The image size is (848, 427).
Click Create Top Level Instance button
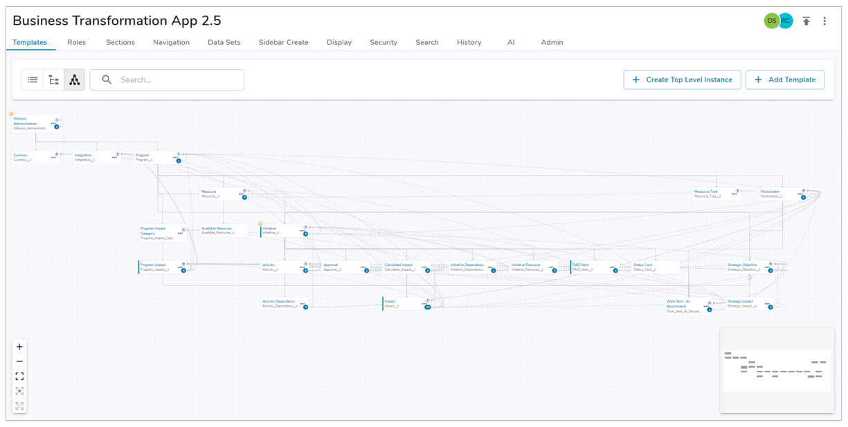tap(682, 80)
